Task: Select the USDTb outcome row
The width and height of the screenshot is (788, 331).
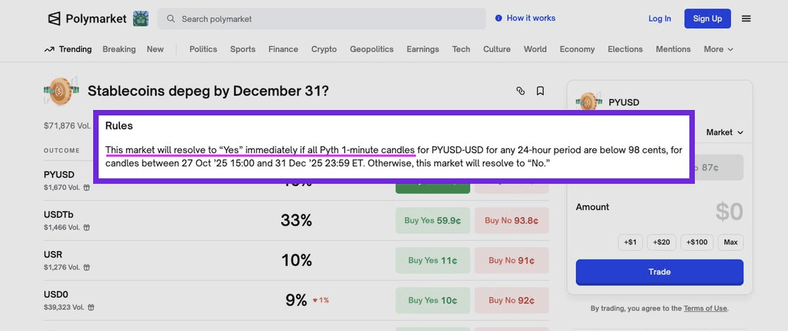Action: (296, 220)
